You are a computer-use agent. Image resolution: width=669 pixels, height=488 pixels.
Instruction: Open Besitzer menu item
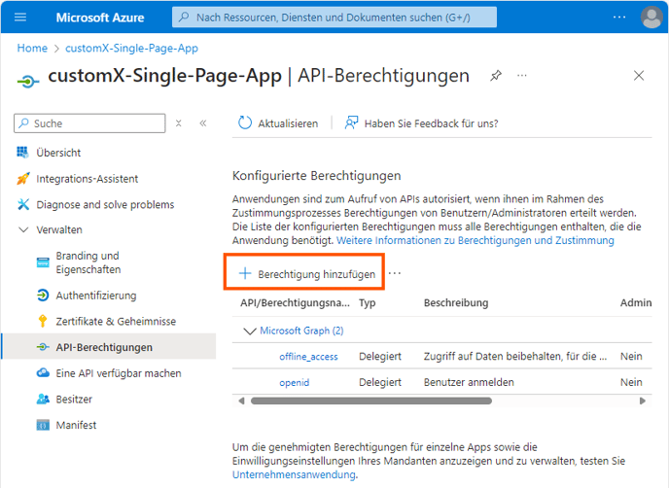tap(74, 400)
